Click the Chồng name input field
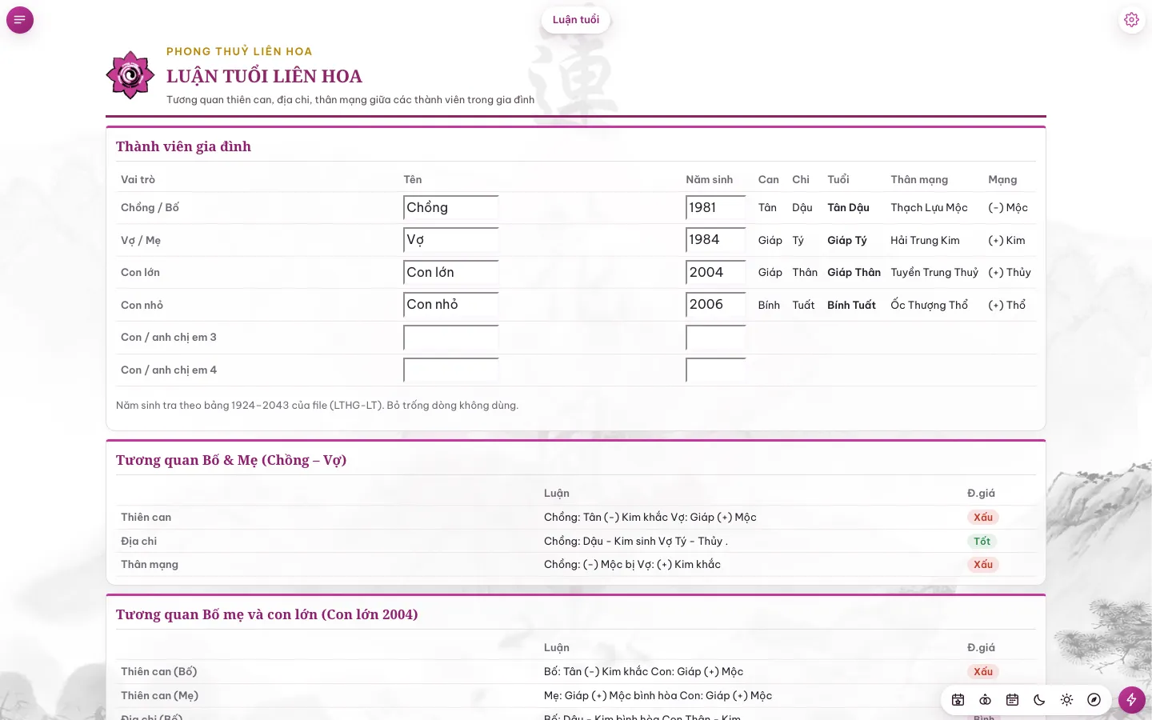Viewport: 1152px width, 720px height. tap(451, 208)
